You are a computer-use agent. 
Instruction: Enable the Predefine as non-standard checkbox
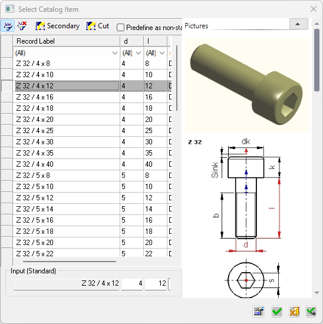(x=120, y=28)
